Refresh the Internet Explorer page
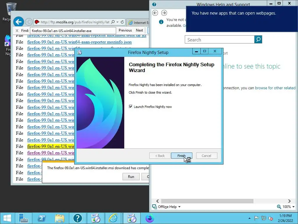 122,22
